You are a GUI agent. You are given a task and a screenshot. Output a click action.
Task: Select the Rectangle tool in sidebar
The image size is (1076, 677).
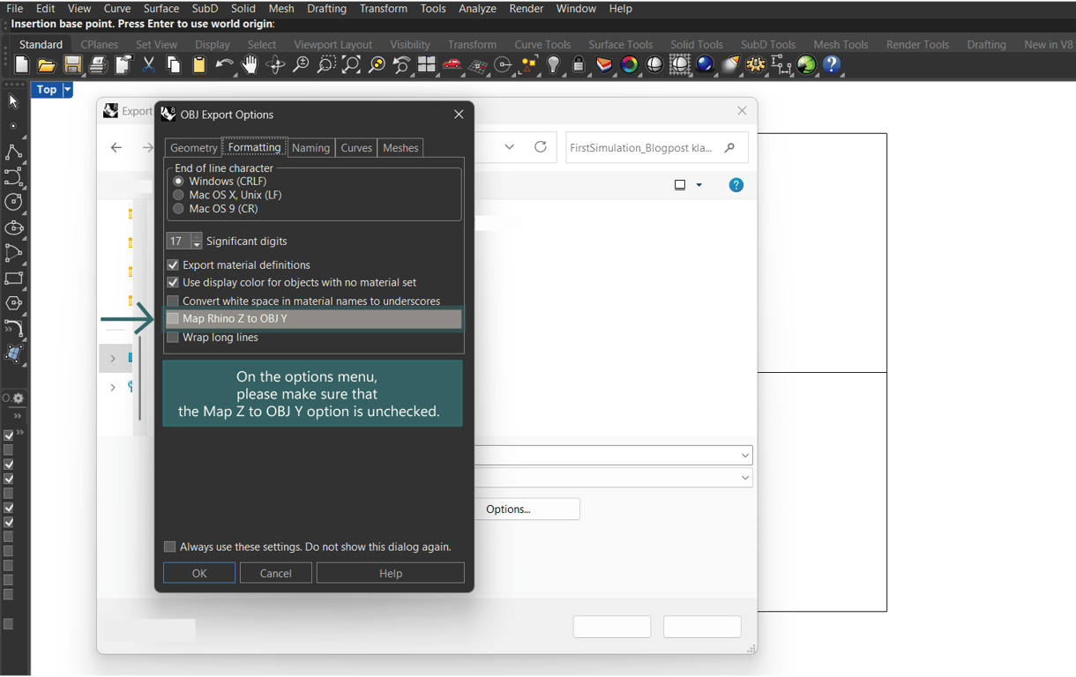(13, 279)
